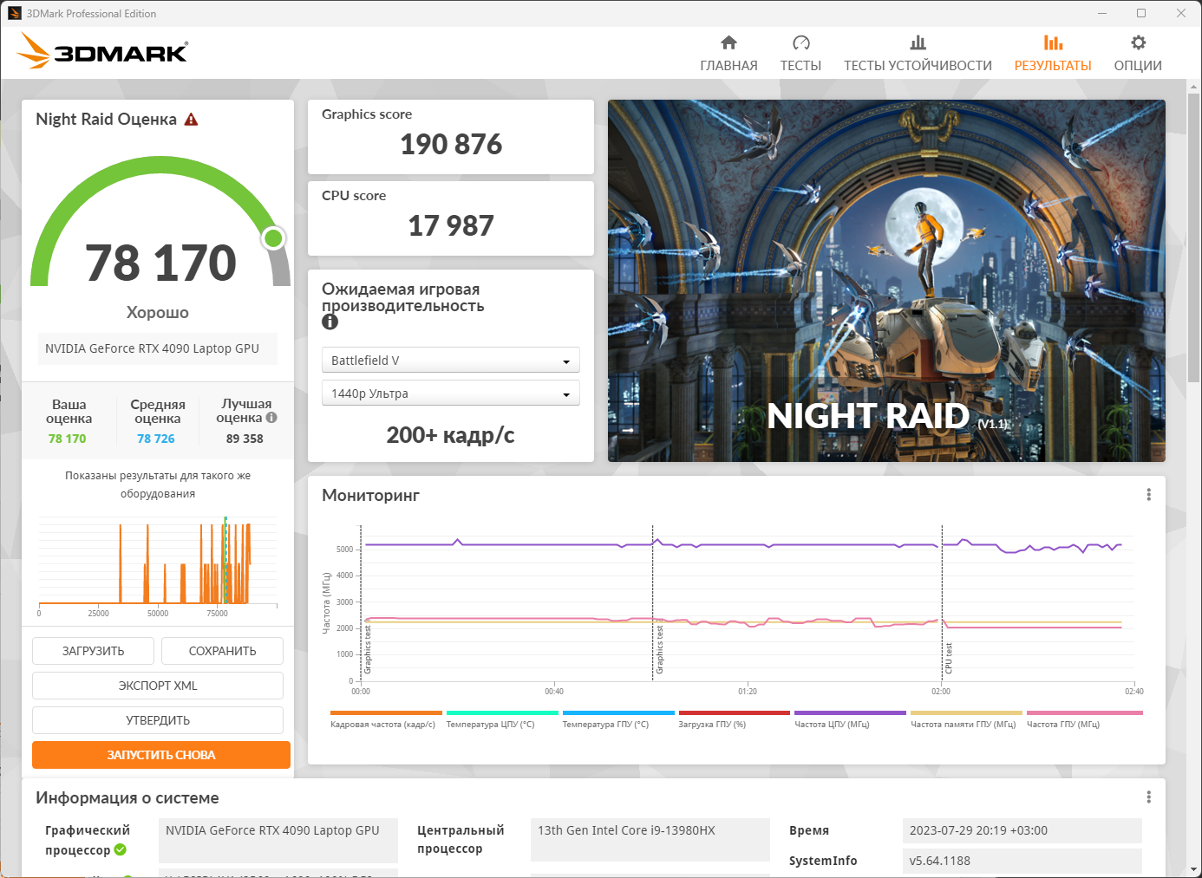Expand the Battlefield V game dropdown
Viewport: 1202px width, 878px height.
click(x=450, y=361)
